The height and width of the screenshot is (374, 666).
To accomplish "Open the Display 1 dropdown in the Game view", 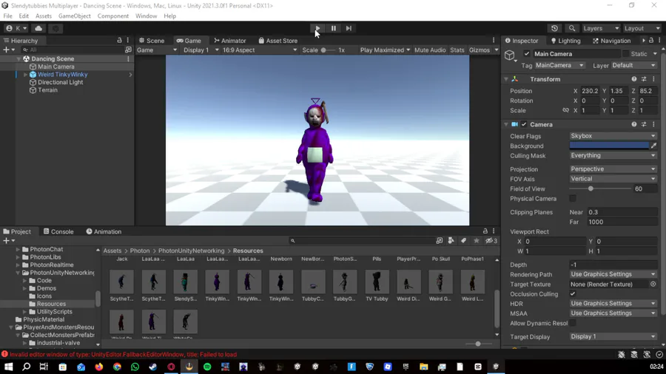I will click(201, 50).
